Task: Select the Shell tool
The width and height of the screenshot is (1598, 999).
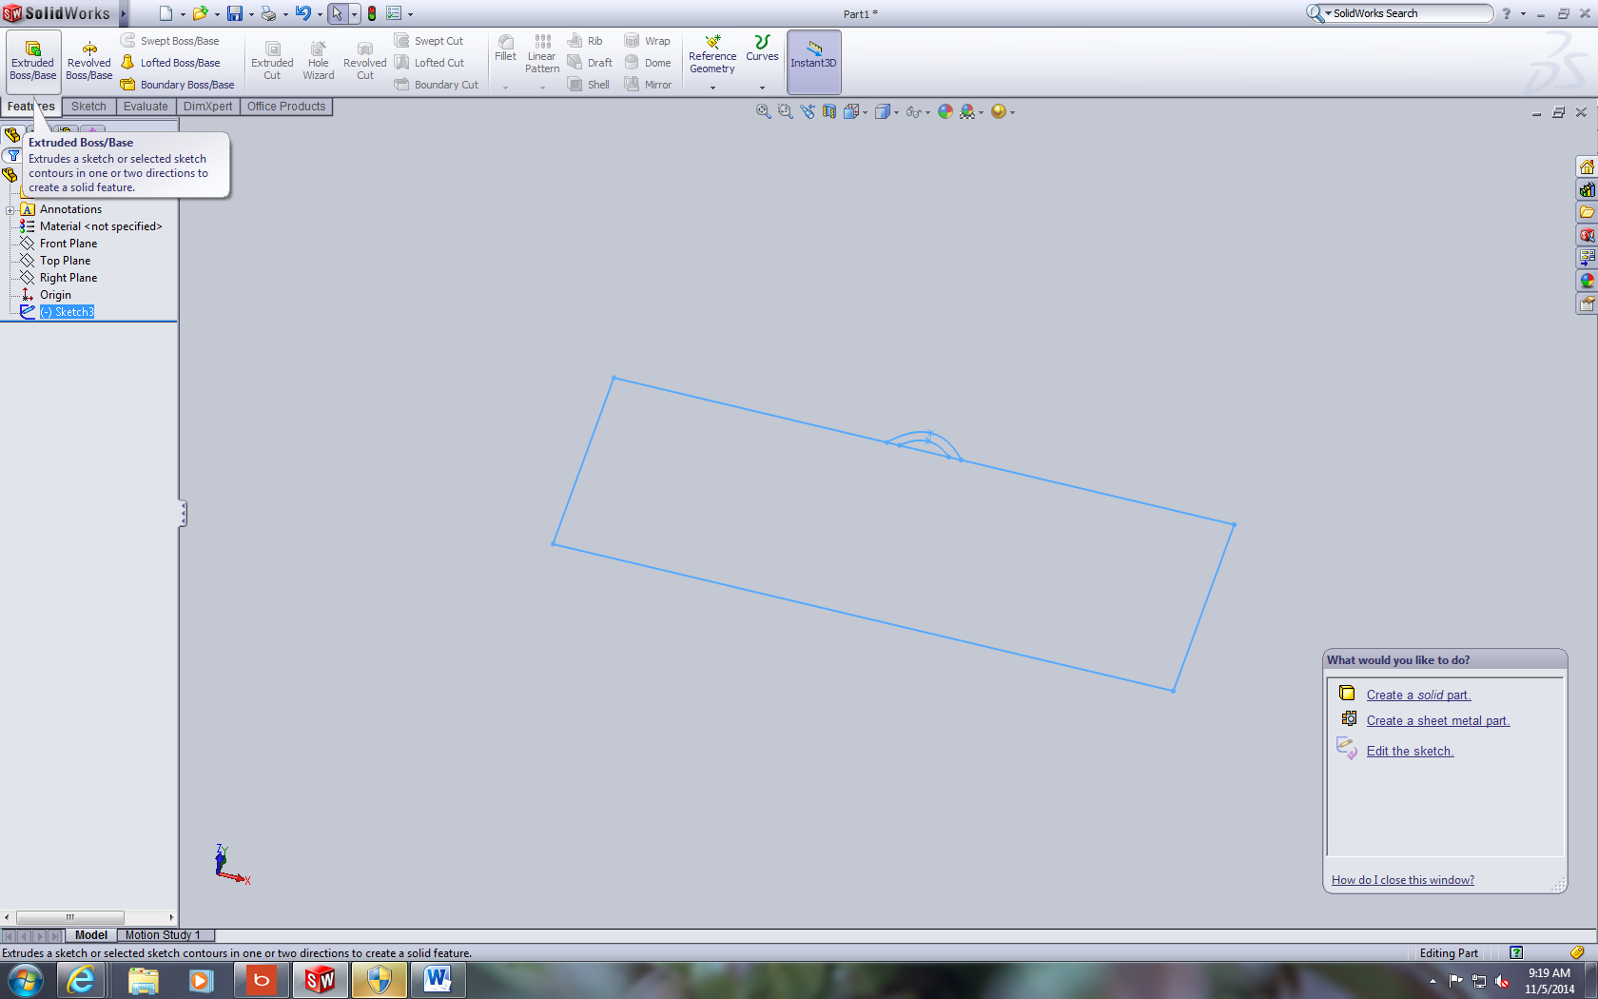Action: pyautogui.click(x=588, y=85)
